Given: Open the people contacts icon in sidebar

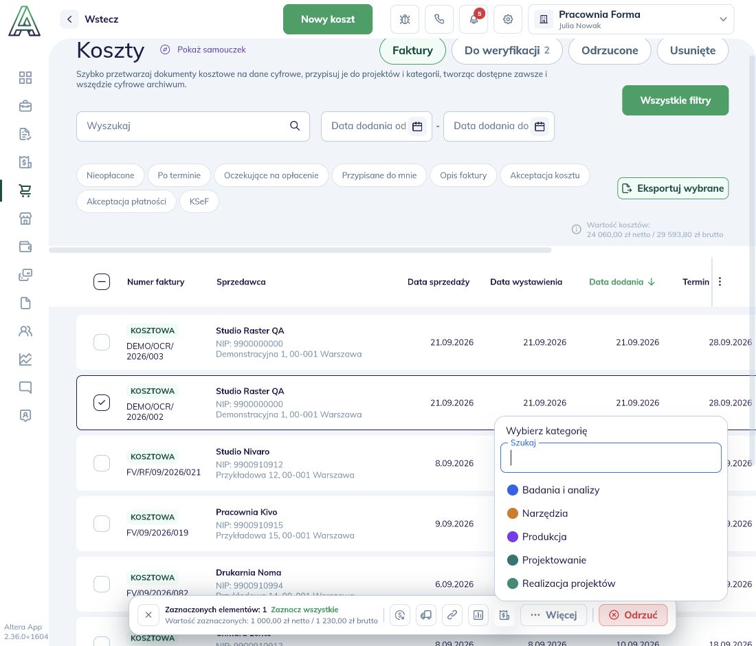Looking at the screenshot, I should [25, 331].
